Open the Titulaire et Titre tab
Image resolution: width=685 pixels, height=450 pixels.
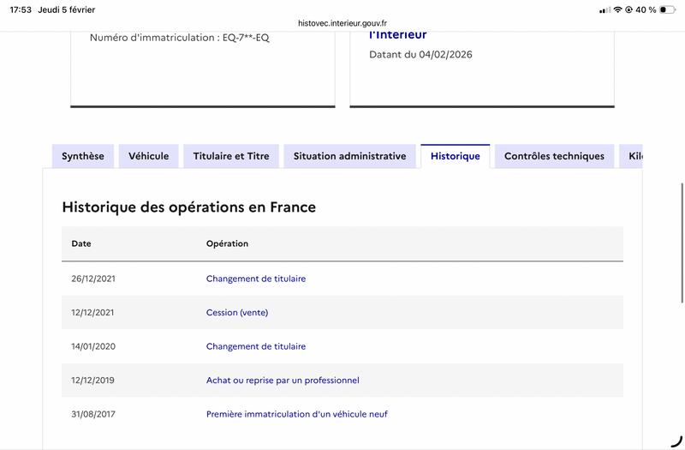click(x=231, y=156)
